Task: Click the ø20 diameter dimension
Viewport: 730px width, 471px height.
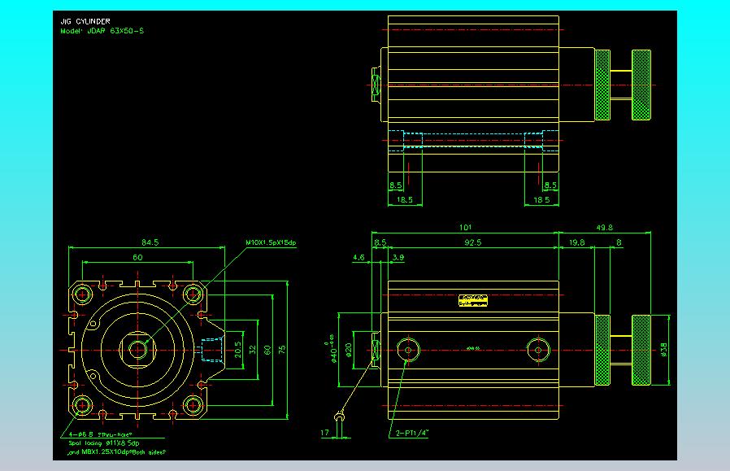Action: click(x=349, y=350)
